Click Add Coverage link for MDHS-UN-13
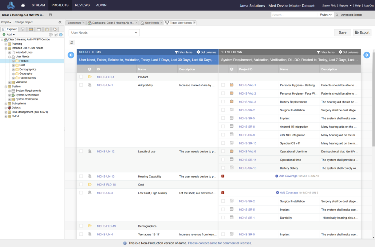The height and width of the screenshot is (247, 375). tap(288, 176)
